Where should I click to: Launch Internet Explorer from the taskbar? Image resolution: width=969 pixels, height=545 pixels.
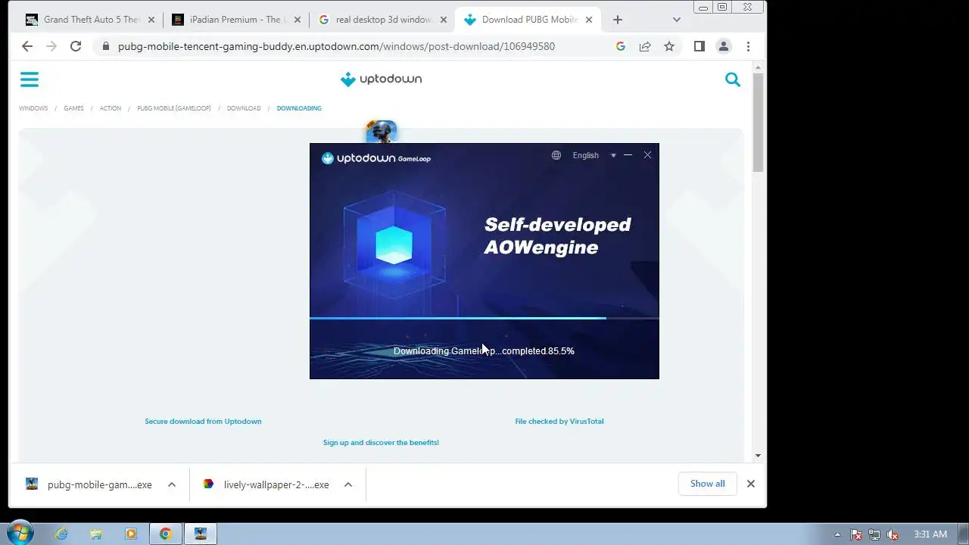click(61, 534)
